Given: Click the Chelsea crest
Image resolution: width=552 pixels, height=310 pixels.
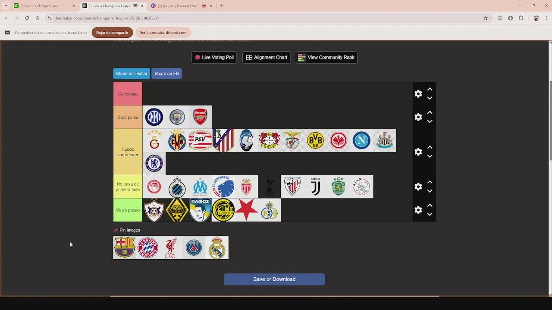Looking at the screenshot, I should pyautogui.click(x=154, y=164).
